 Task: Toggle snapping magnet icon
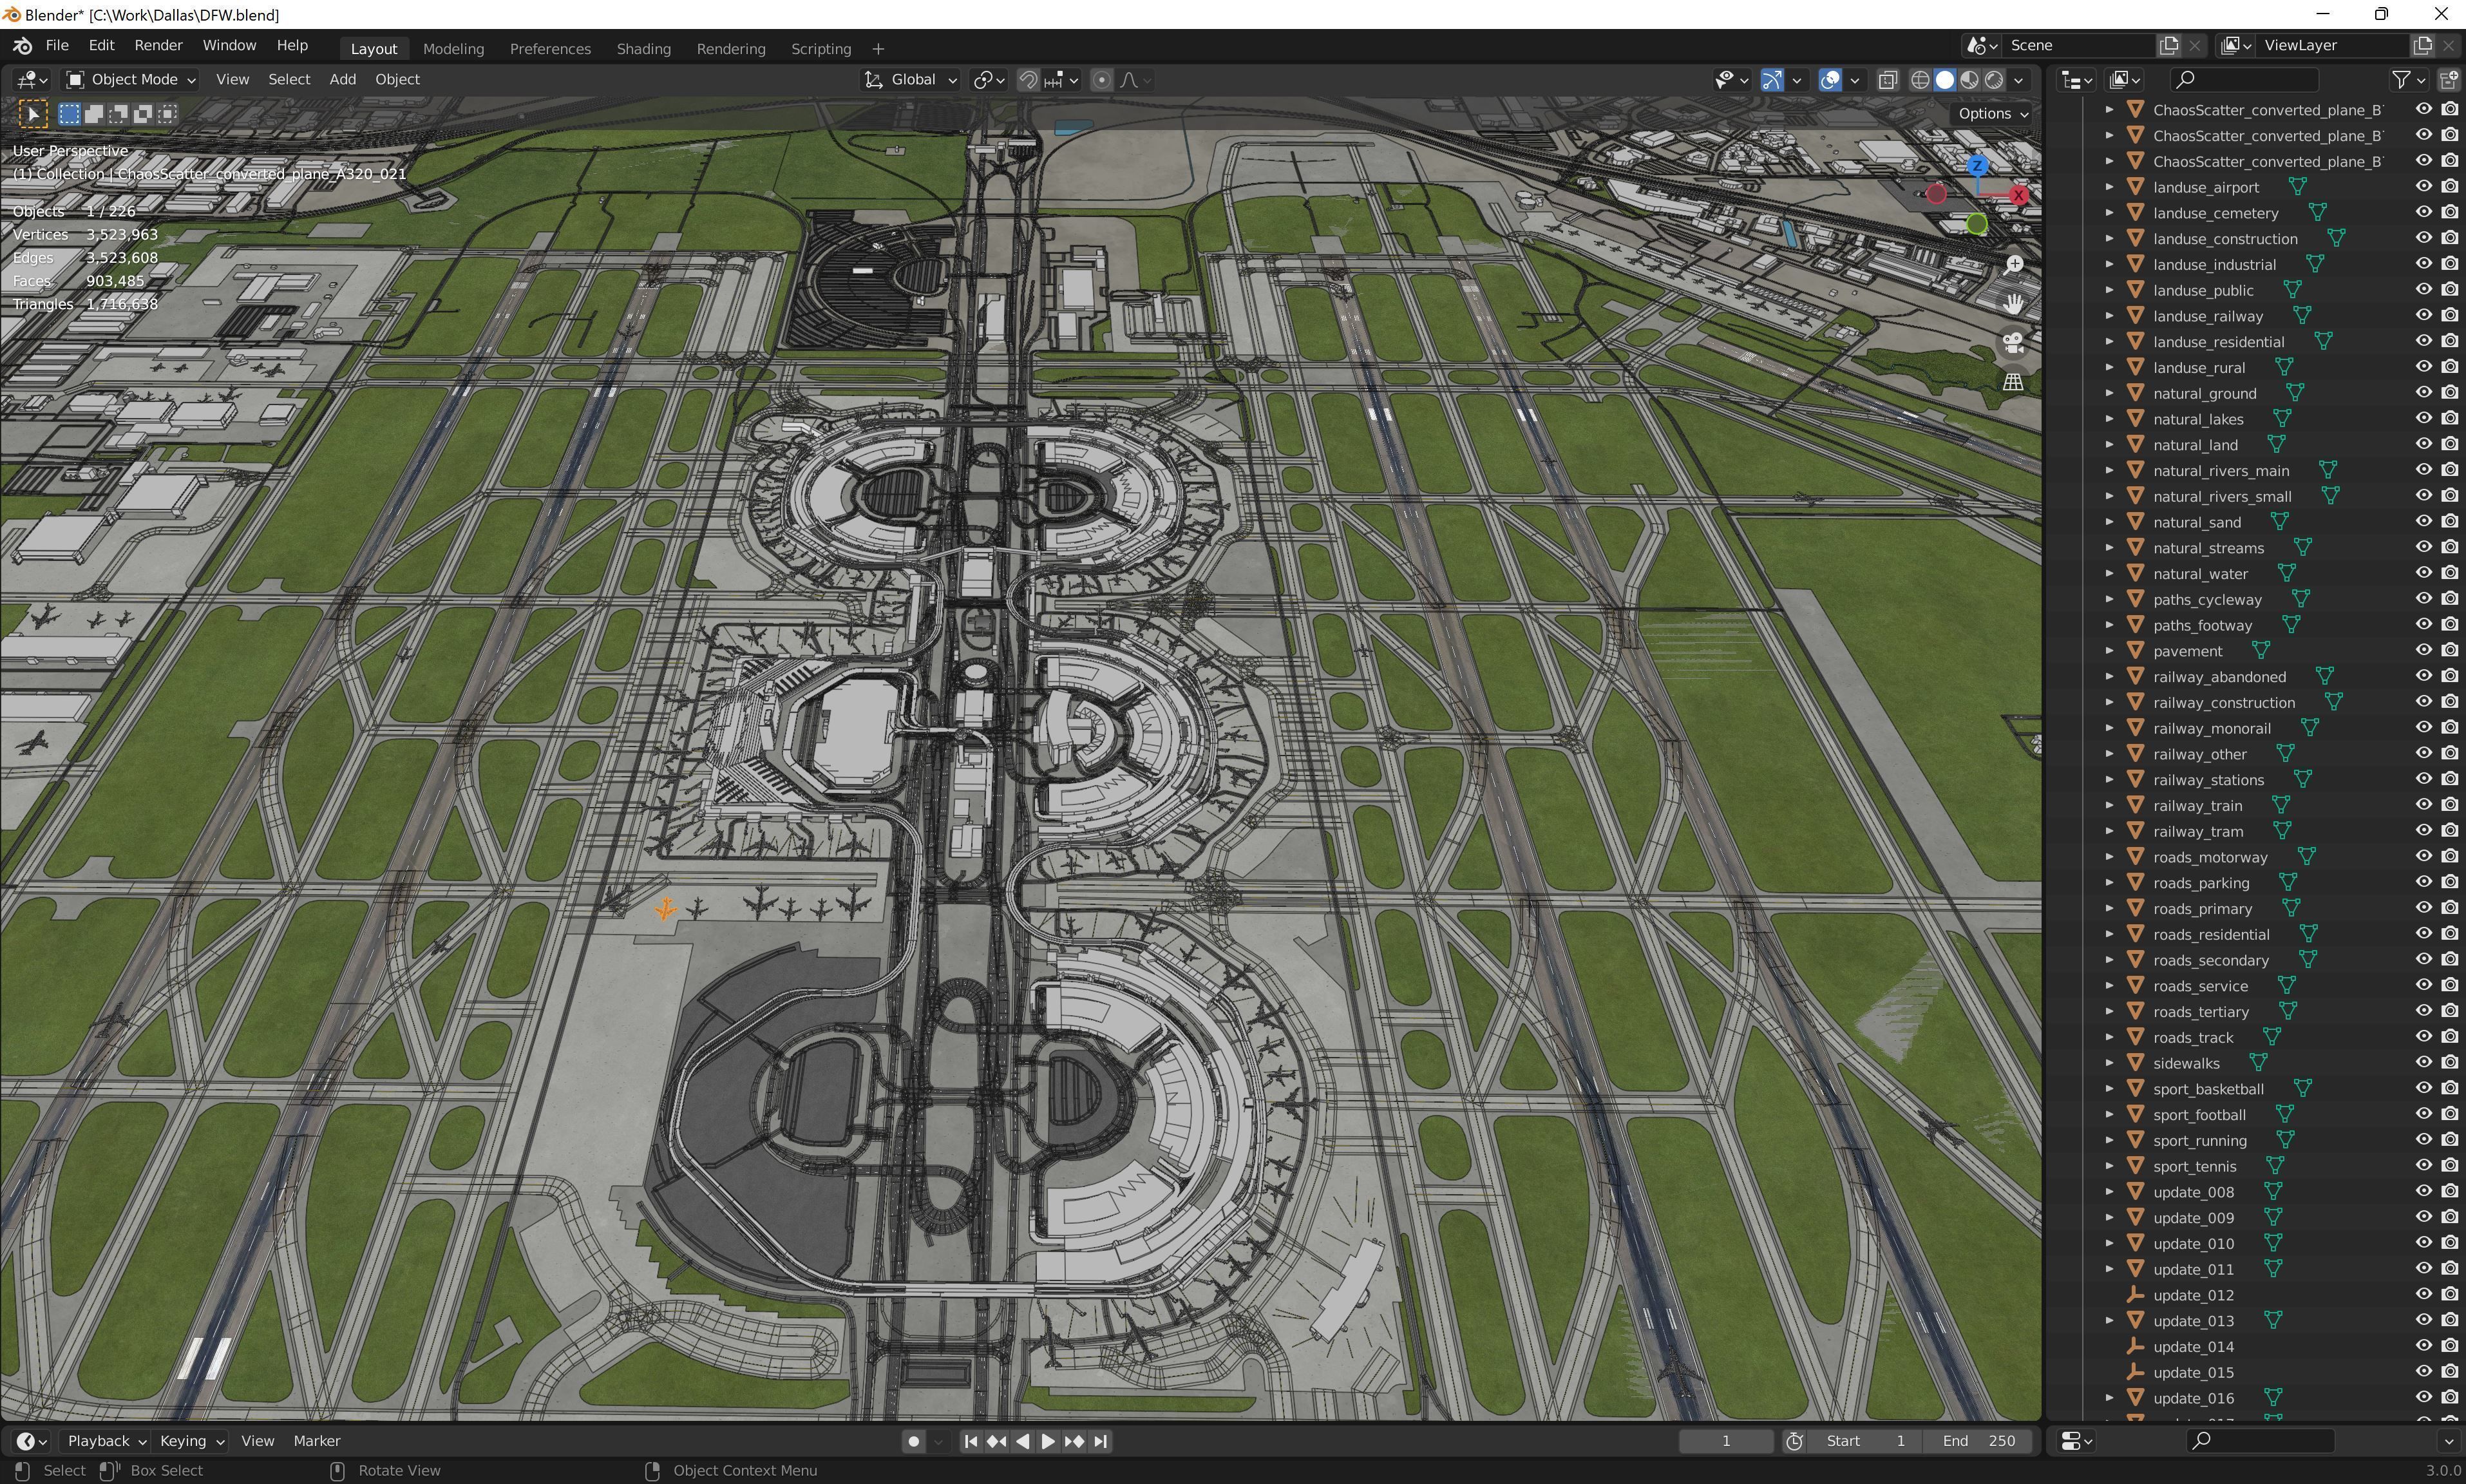[x=1028, y=80]
